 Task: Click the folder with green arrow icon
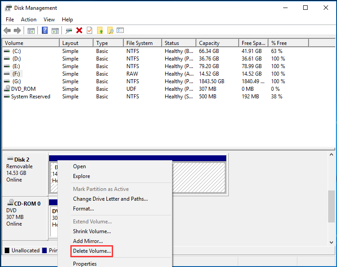(100, 30)
